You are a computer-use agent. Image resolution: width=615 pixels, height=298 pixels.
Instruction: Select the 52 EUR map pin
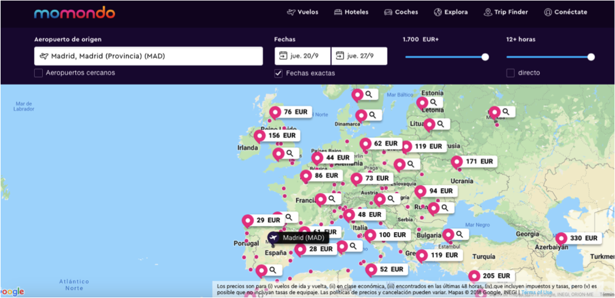tap(386, 269)
